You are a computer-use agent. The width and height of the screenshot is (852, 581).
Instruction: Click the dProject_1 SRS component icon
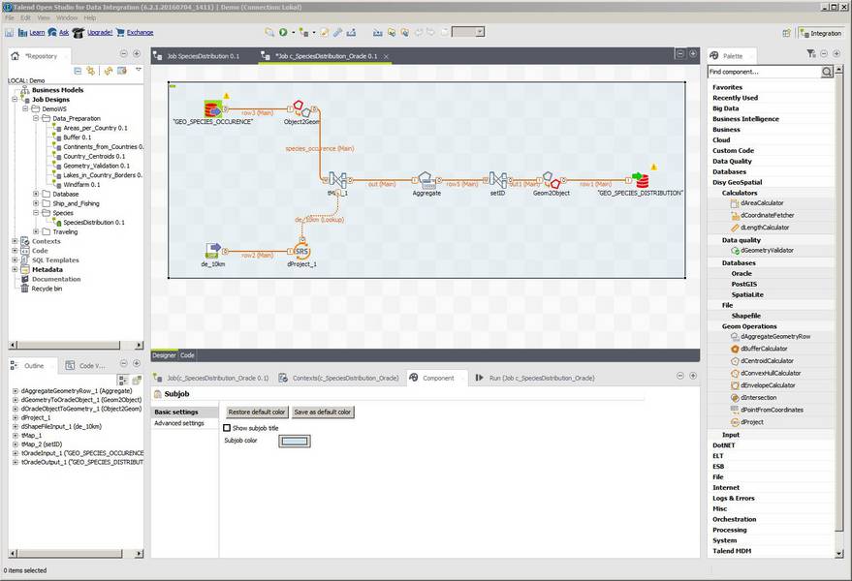[301, 252]
